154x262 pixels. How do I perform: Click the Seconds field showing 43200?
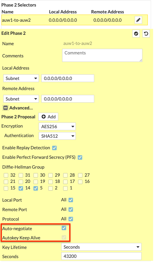[101, 256]
